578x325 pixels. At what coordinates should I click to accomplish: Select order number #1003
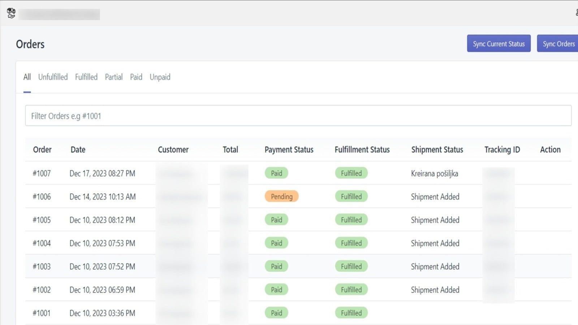42,266
